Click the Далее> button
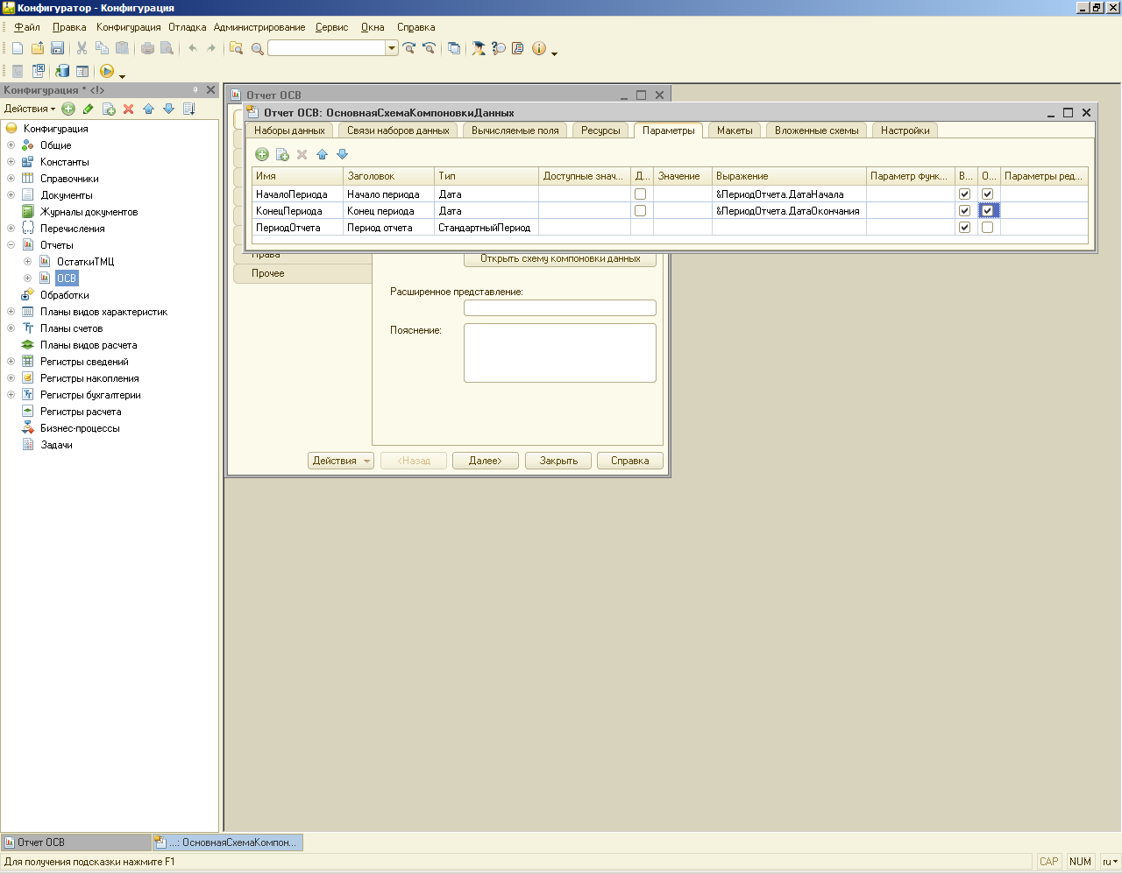The height and width of the screenshot is (874, 1122). 485,461
